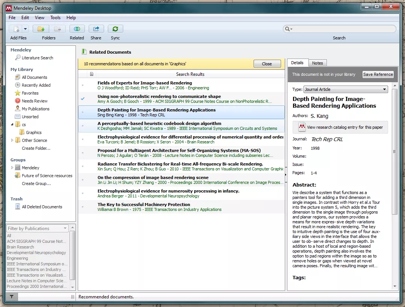
Task: Select Brain Research in publications filter
Action: pos(20,247)
